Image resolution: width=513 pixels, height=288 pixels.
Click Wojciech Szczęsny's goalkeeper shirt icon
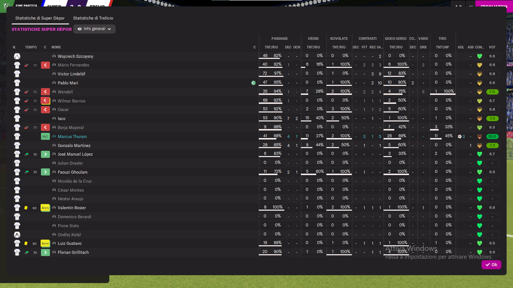pos(17,56)
